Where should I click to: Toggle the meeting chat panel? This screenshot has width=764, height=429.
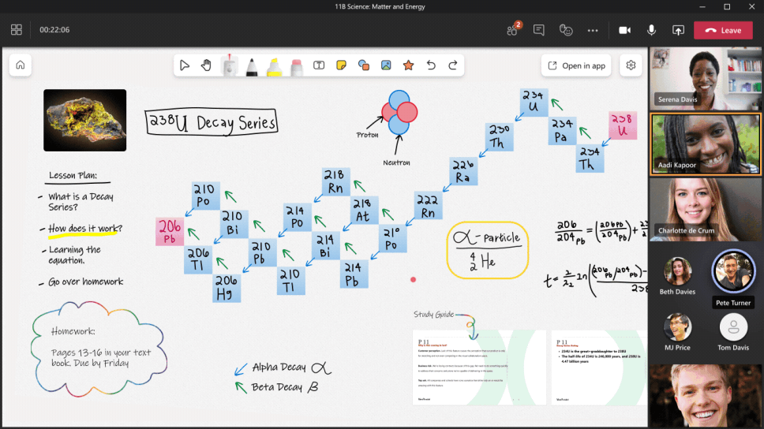[x=539, y=30]
